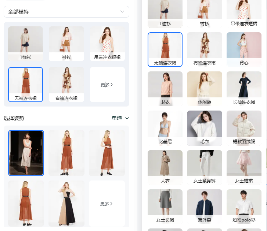Select runway pose with white dress
The height and width of the screenshot is (231, 267).
pyautogui.click(x=26, y=153)
